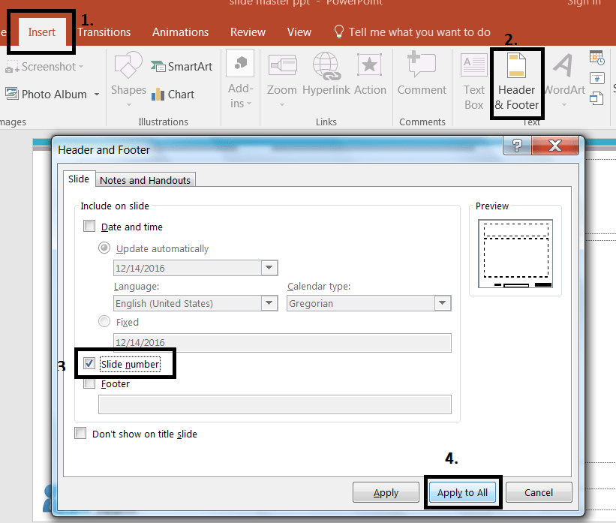Viewport: 616px width, 523px height.
Task: Insert a Chart
Action: (x=174, y=95)
